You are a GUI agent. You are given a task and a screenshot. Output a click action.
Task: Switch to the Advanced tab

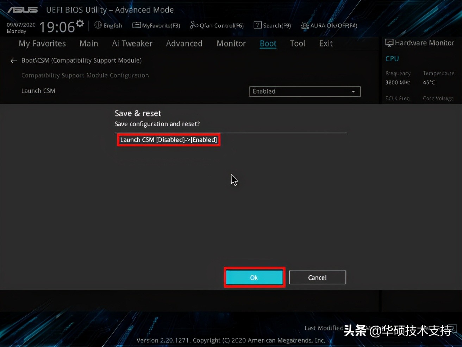[x=184, y=43]
